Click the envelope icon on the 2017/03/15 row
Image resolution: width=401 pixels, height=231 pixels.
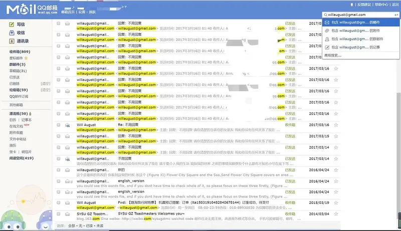[x=67, y=136]
